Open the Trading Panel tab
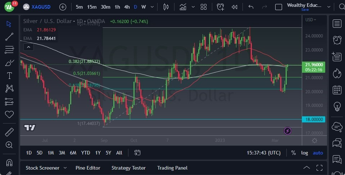 (172, 168)
